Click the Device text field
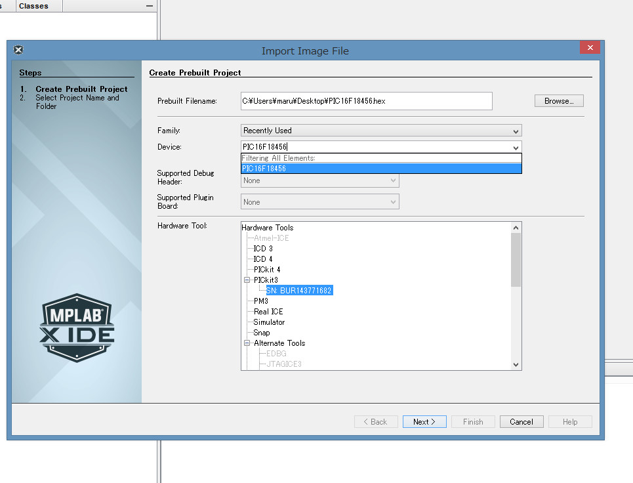This screenshot has height=483, width=633. point(375,147)
